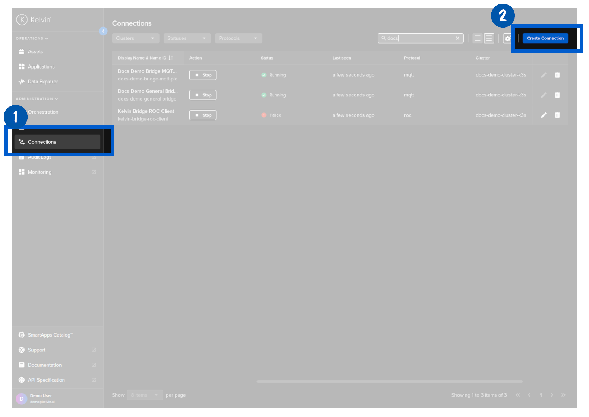The width and height of the screenshot is (589, 417).
Task: Click the Create Connection button
Action: (545, 38)
